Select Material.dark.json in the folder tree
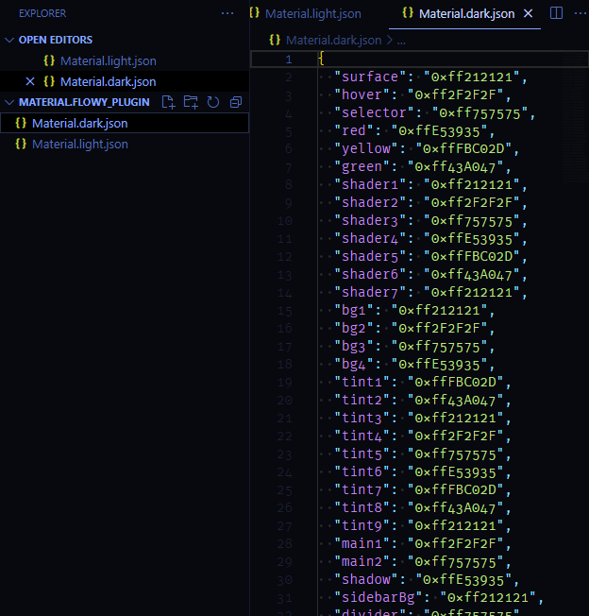The image size is (589, 616). (x=79, y=124)
